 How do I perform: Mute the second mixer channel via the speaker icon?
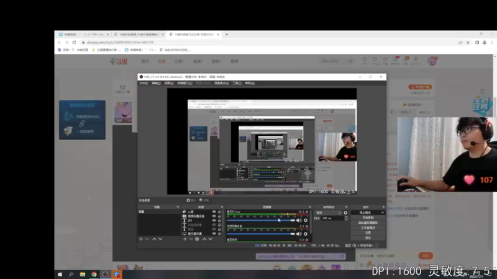(x=299, y=234)
